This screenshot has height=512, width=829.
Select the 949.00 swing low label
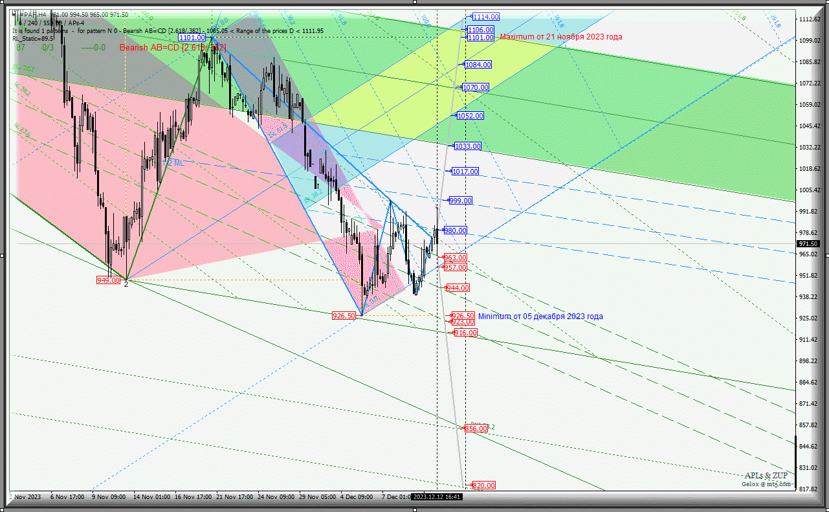click(108, 280)
